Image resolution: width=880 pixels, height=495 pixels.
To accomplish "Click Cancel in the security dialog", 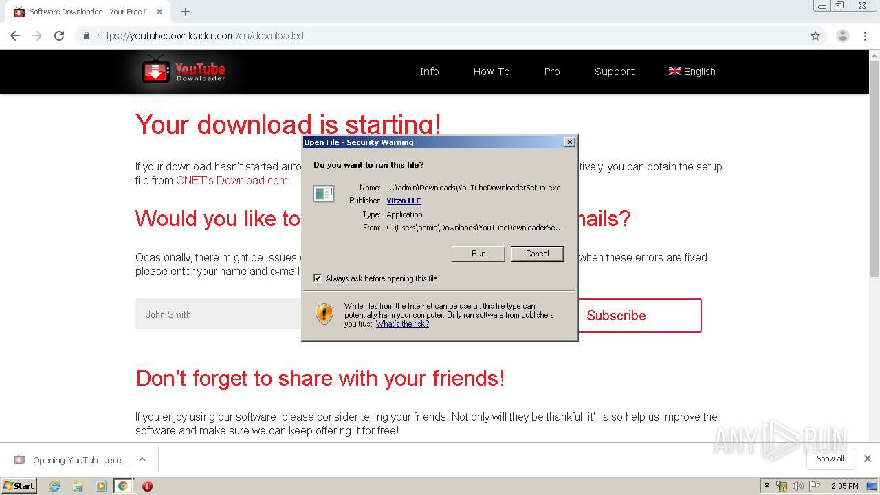I will [538, 254].
